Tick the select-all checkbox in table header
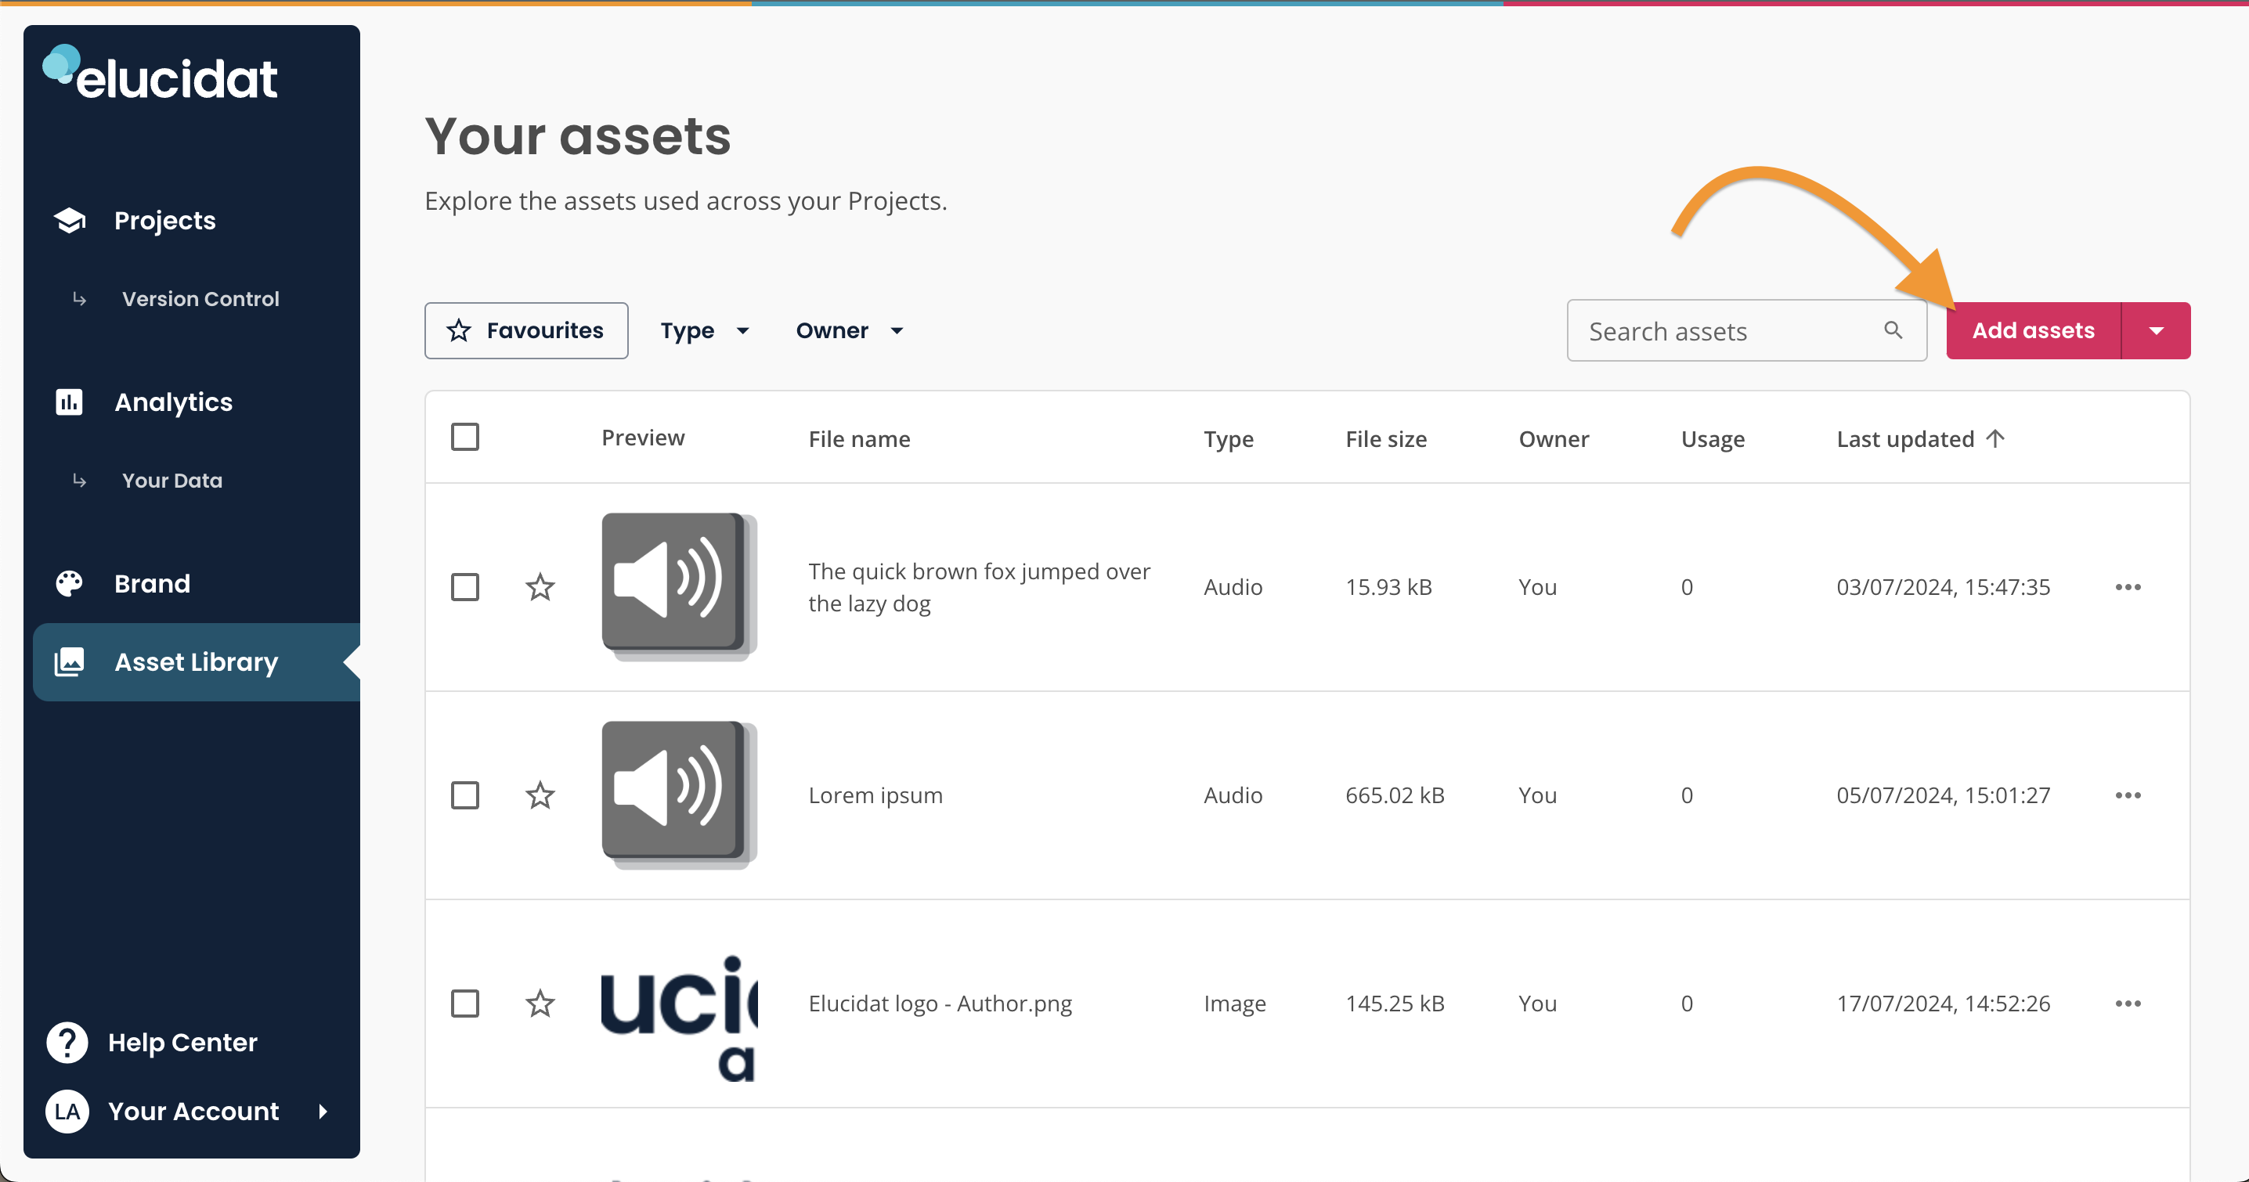The width and height of the screenshot is (2249, 1182). 465,438
